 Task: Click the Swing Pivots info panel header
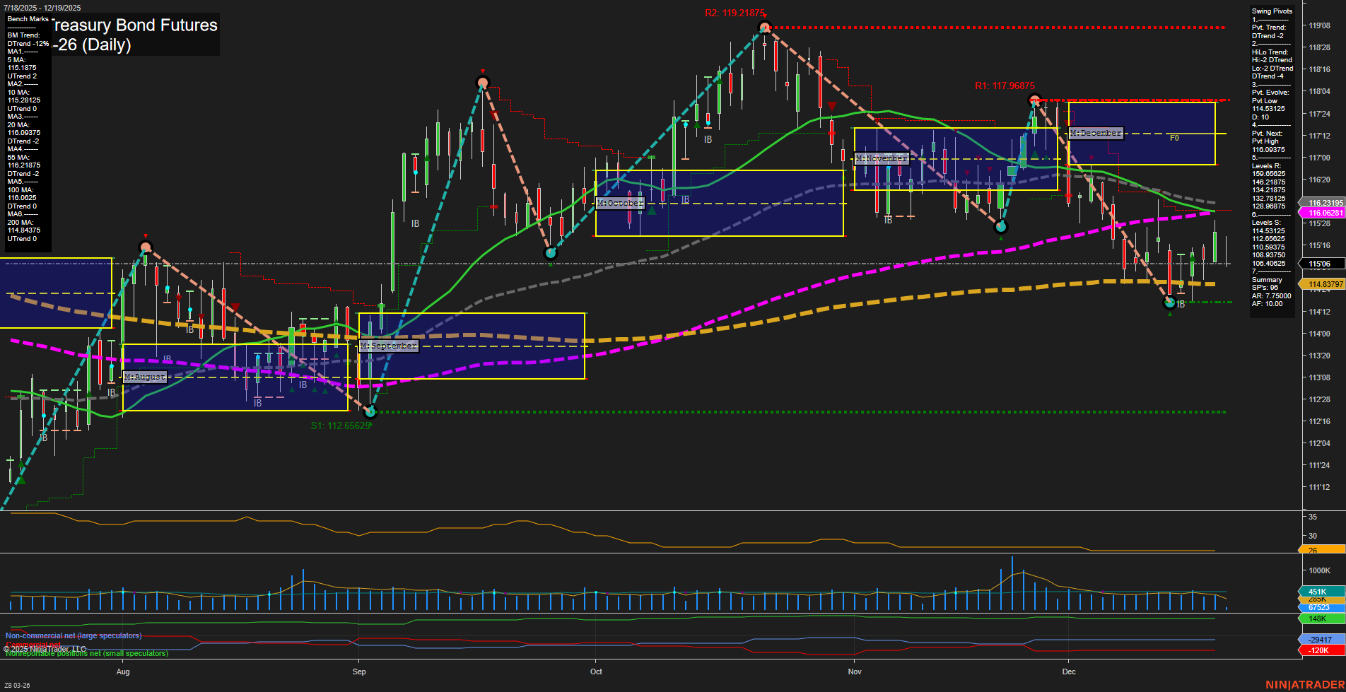1272,11
